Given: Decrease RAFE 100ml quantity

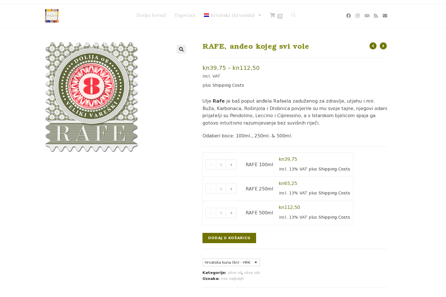Looking at the screenshot, I should tap(211, 164).
